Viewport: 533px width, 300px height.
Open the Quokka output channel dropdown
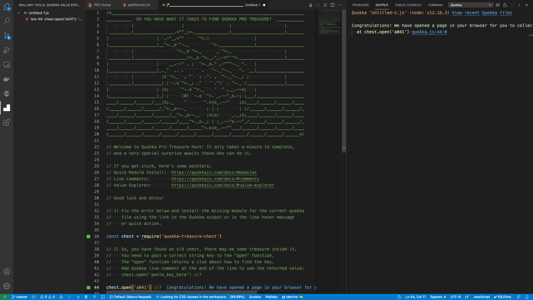click(x=471, y=5)
